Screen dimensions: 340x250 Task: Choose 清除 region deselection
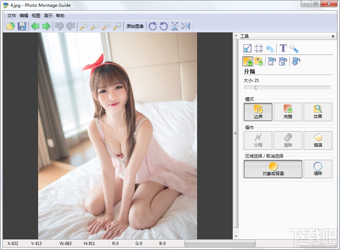pos(318,169)
